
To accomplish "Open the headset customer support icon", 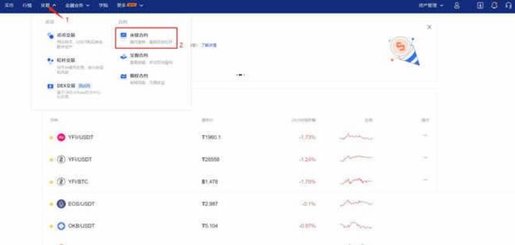I will [509, 6].
